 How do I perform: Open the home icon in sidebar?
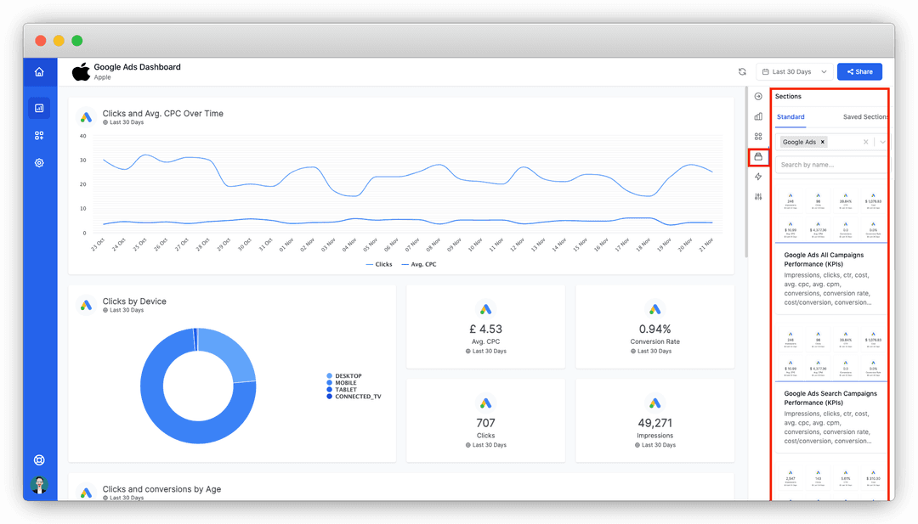tap(39, 72)
